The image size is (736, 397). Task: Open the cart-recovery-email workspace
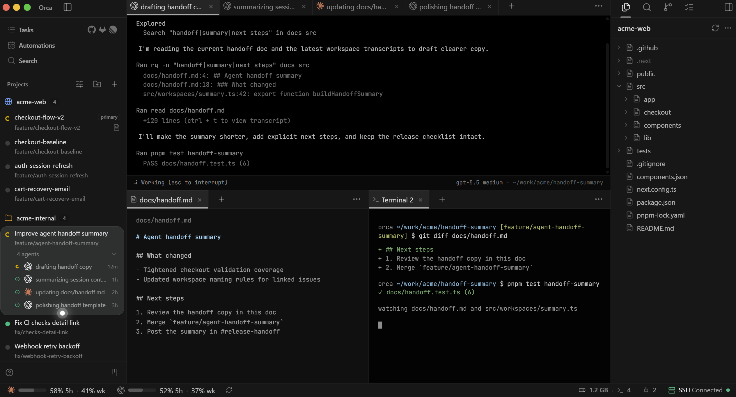tap(63, 193)
